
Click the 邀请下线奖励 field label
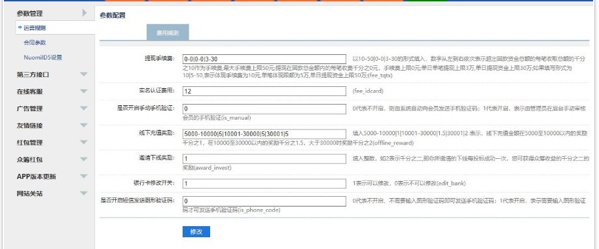pos(156,158)
